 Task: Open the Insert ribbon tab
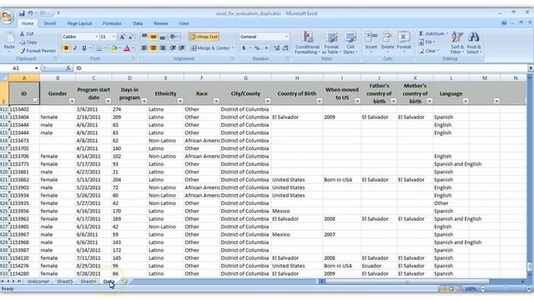point(50,23)
